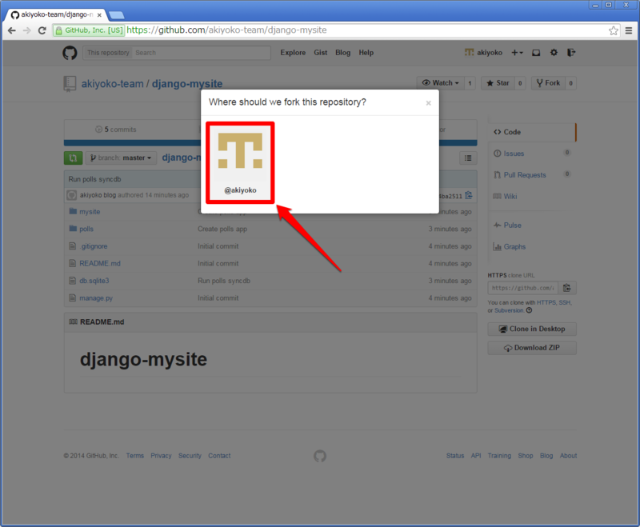Click the green compare and review button
640x527 pixels.
(x=73, y=158)
